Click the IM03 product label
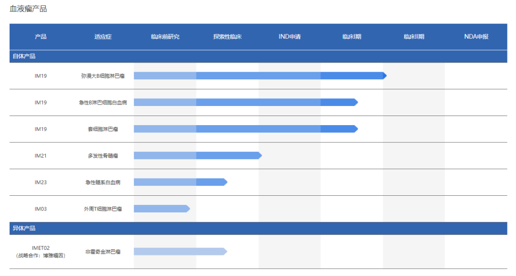This screenshot has height=276, width=516. coord(41,209)
